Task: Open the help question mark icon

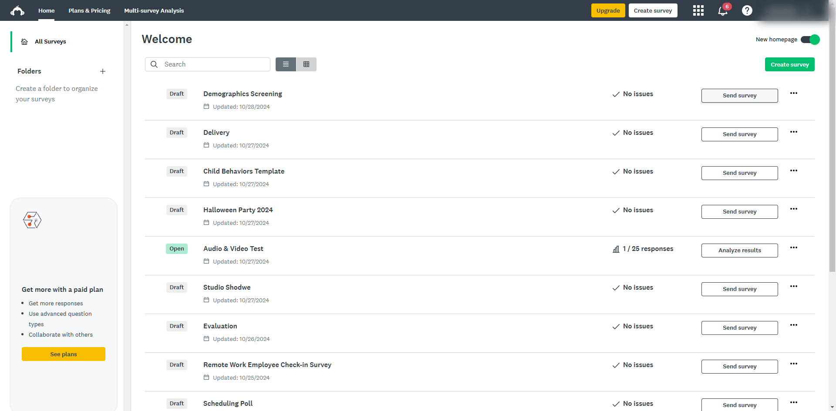Action: pyautogui.click(x=747, y=10)
